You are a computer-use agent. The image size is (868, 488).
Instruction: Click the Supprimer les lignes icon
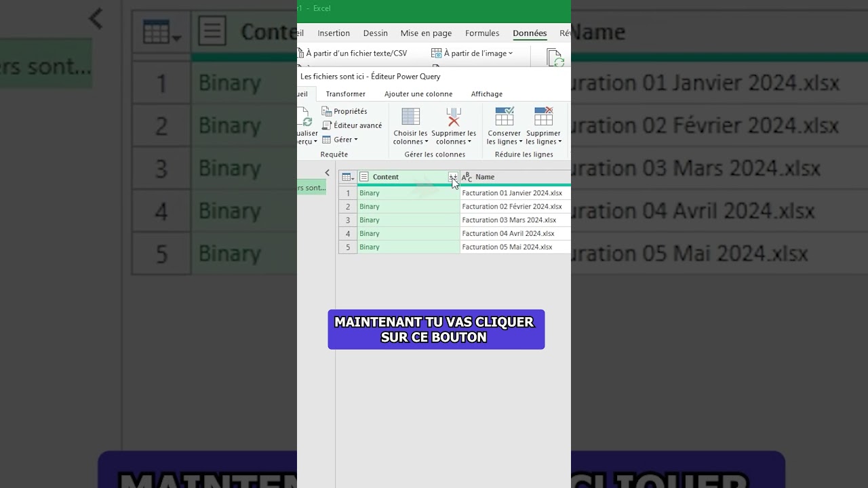click(543, 117)
